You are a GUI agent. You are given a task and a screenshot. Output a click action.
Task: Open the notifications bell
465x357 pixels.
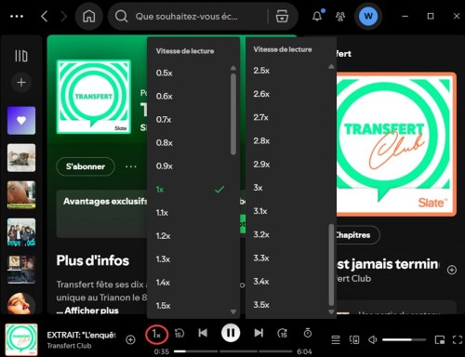click(317, 16)
